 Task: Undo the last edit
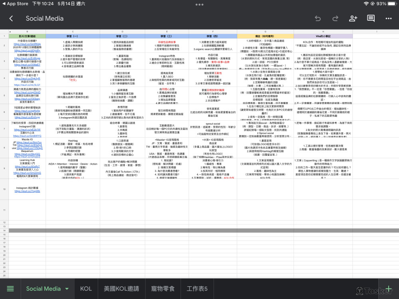[x=318, y=18]
